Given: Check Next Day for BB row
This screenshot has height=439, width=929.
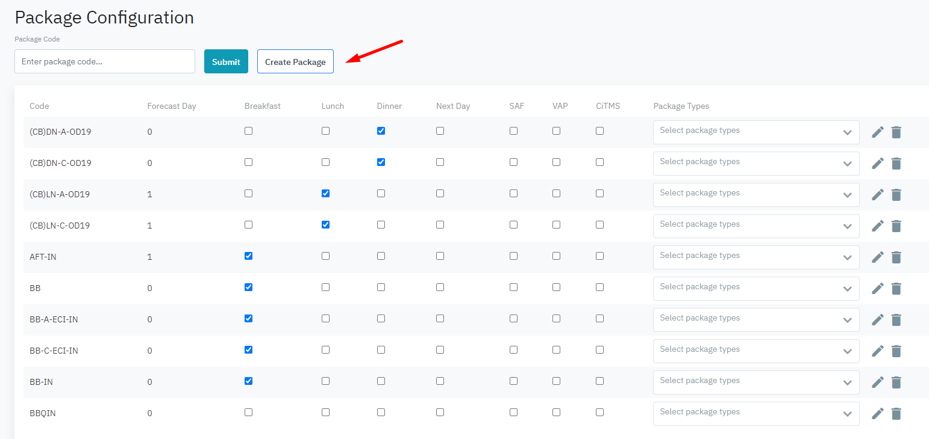Looking at the screenshot, I should [440, 287].
